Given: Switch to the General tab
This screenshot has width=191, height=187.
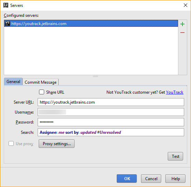Looking at the screenshot, I should click(13, 81).
